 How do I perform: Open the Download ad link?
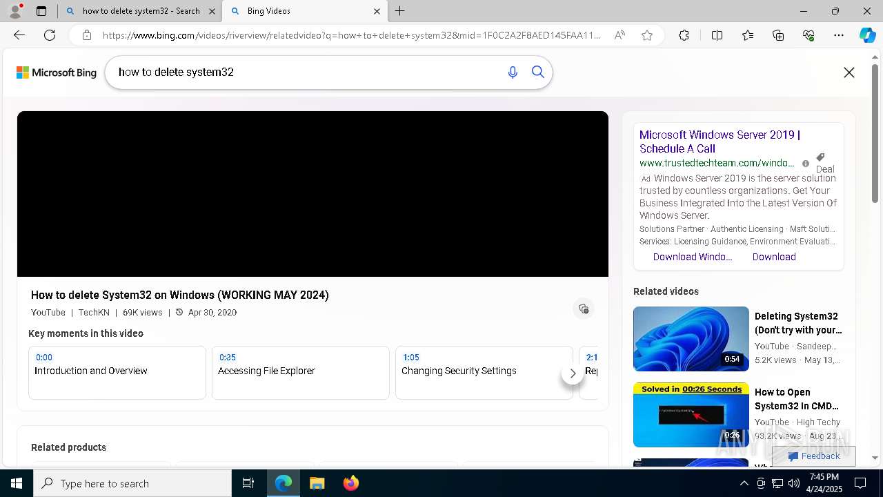coord(774,257)
